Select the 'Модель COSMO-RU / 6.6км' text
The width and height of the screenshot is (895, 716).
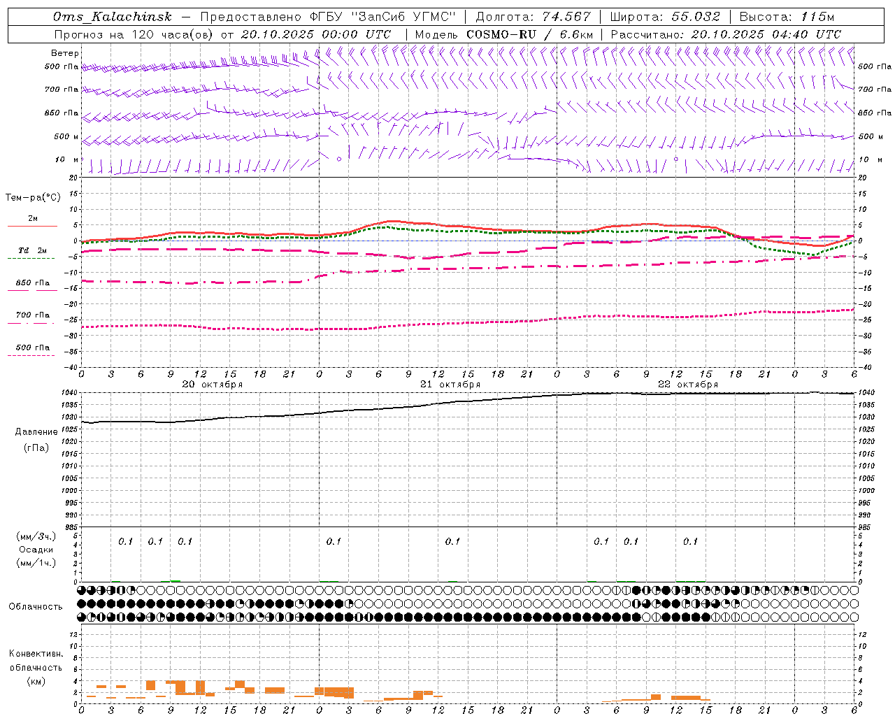[504, 34]
